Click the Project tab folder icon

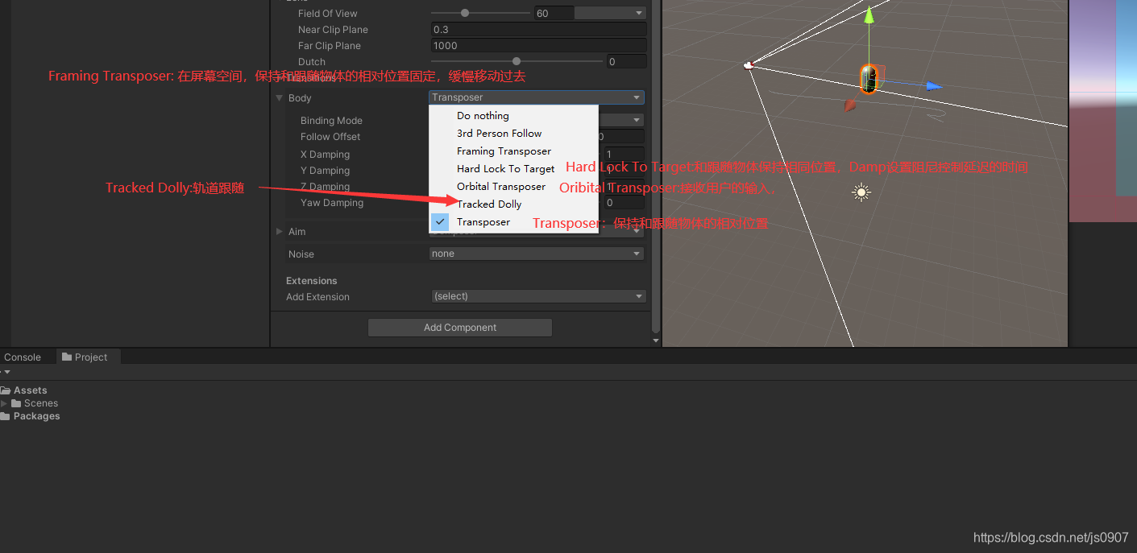point(67,357)
